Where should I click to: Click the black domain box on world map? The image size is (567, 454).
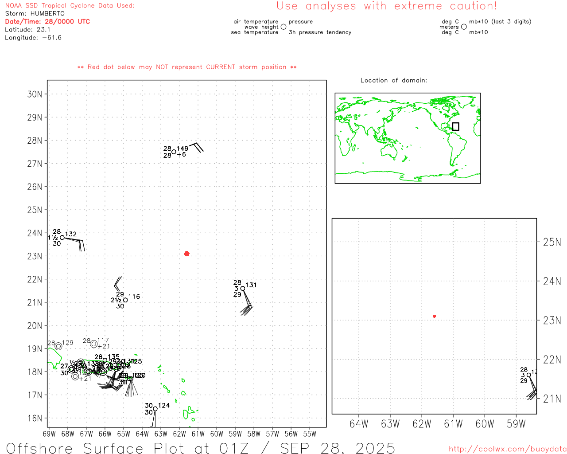(456, 127)
